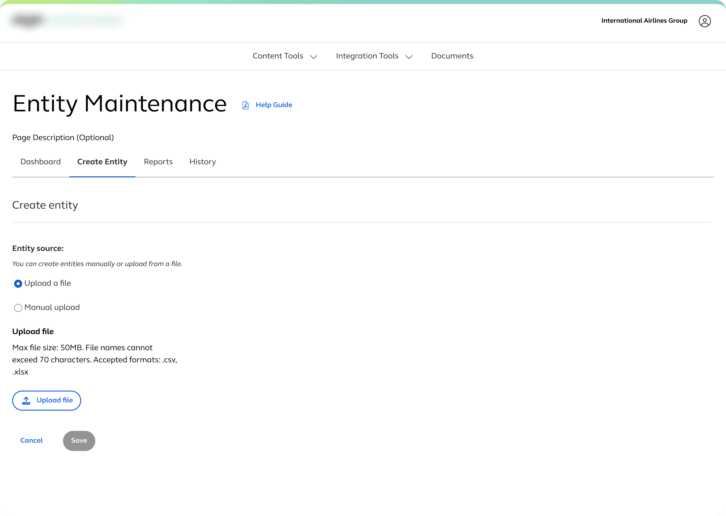Open the user profile icon
726x516 pixels.
[x=704, y=21]
